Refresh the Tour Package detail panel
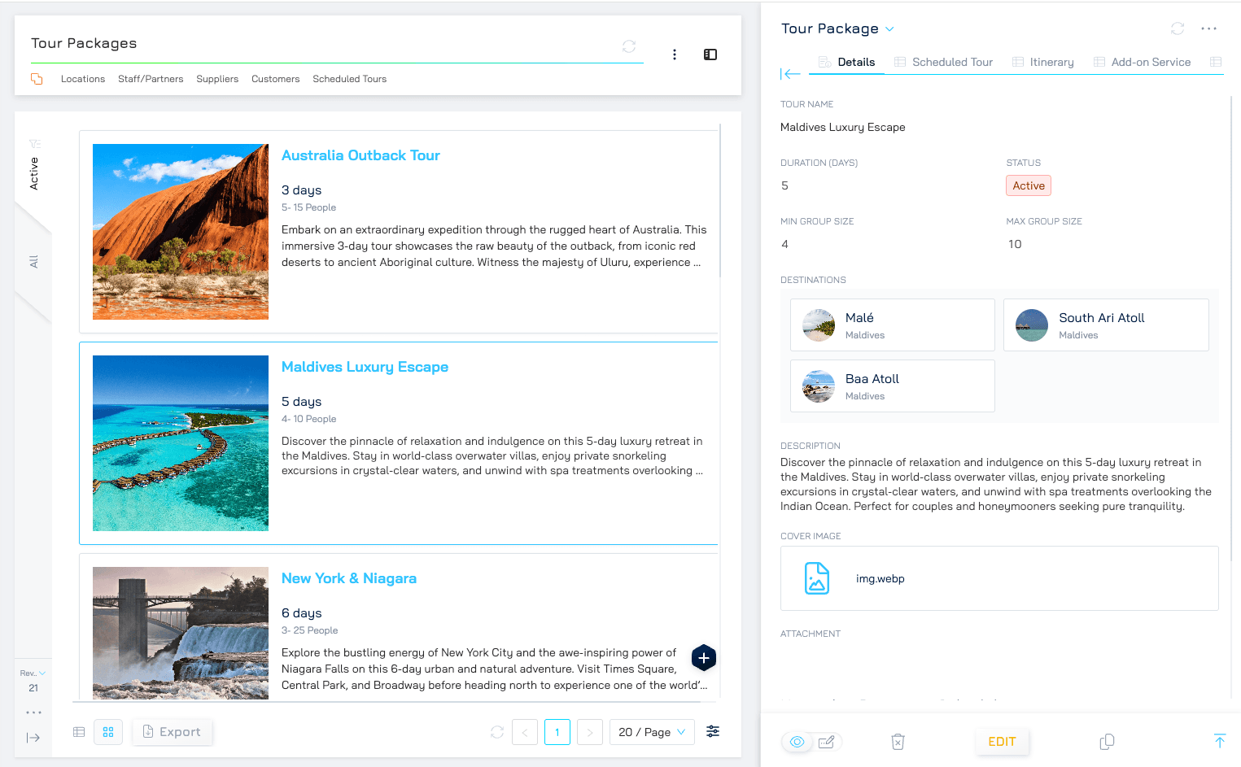 tap(1178, 28)
